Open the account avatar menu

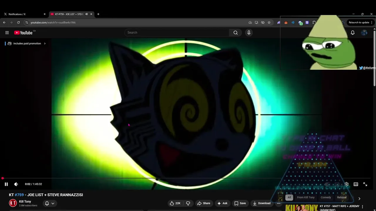[364, 33]
